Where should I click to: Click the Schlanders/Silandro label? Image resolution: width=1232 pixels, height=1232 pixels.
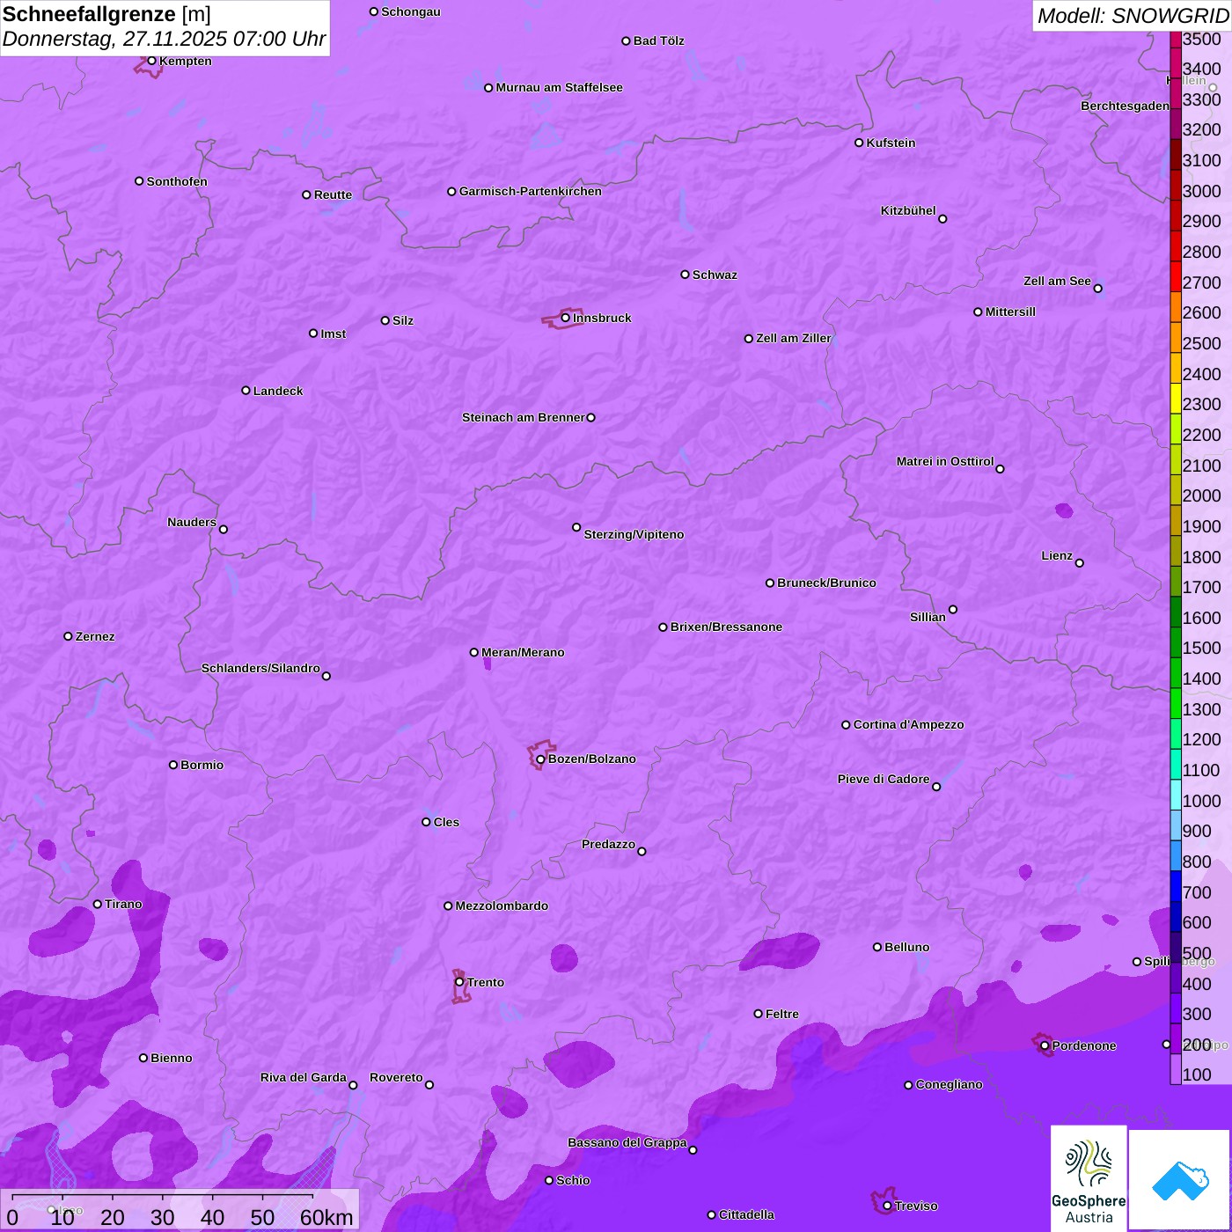tap(260, 668)
